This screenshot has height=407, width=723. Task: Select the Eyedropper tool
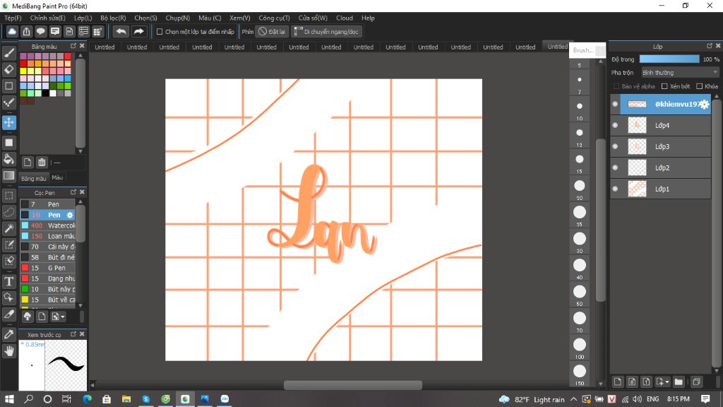[x=8, y=334]
